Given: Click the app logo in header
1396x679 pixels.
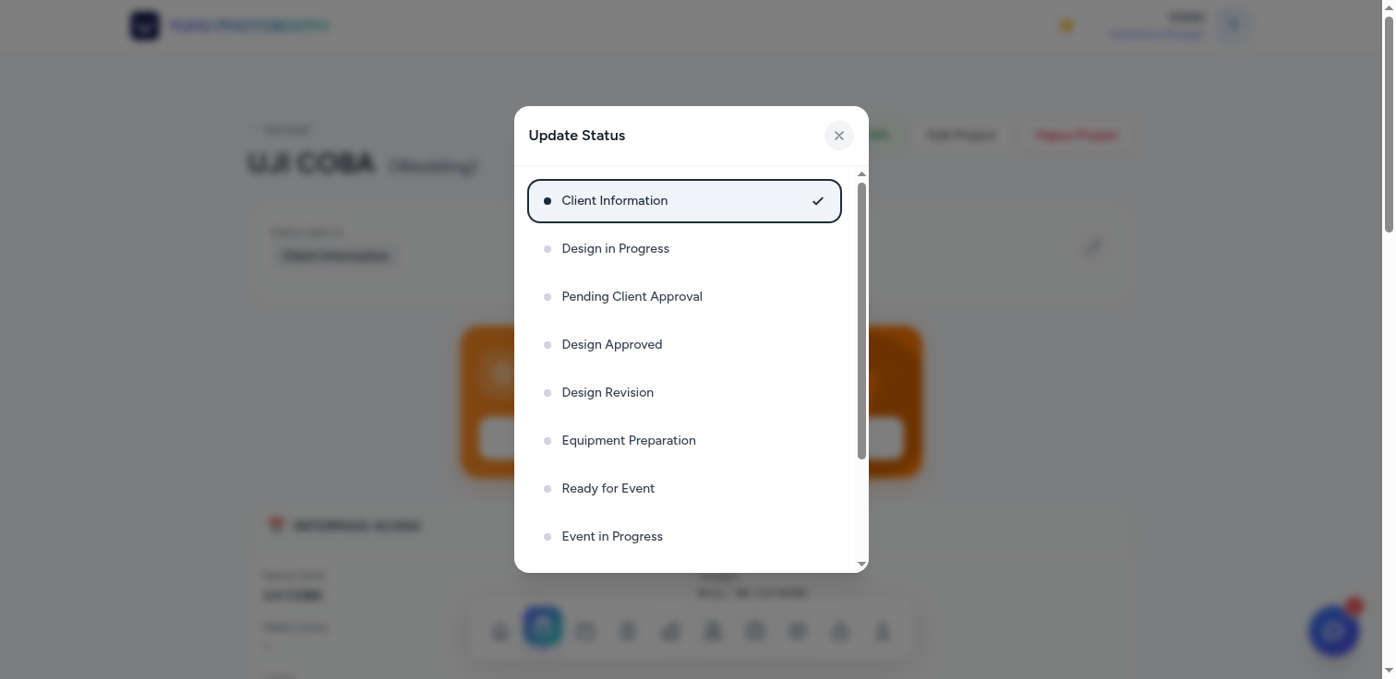Looking at the screenshot, I should coord(145,26).
